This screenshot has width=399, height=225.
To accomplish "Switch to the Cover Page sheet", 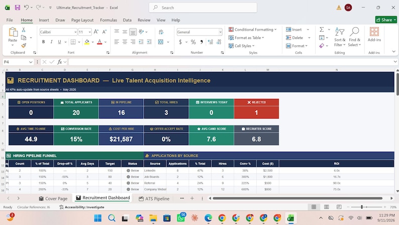I will (53, 198).
